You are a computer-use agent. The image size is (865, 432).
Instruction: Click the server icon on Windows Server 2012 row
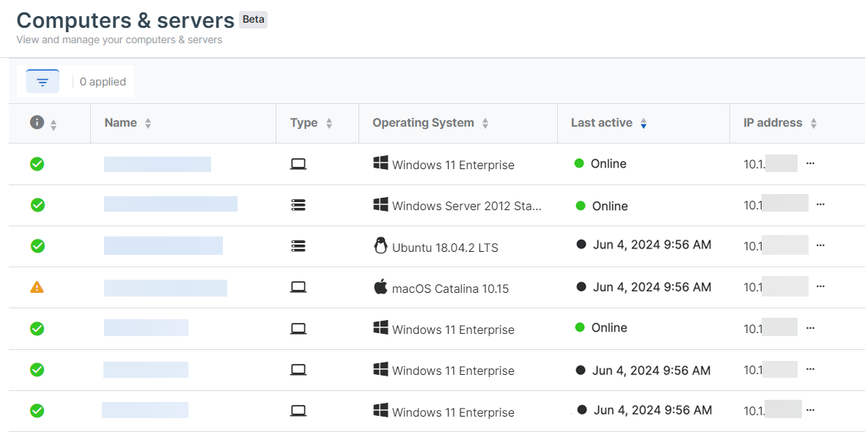tap(298, 205)
